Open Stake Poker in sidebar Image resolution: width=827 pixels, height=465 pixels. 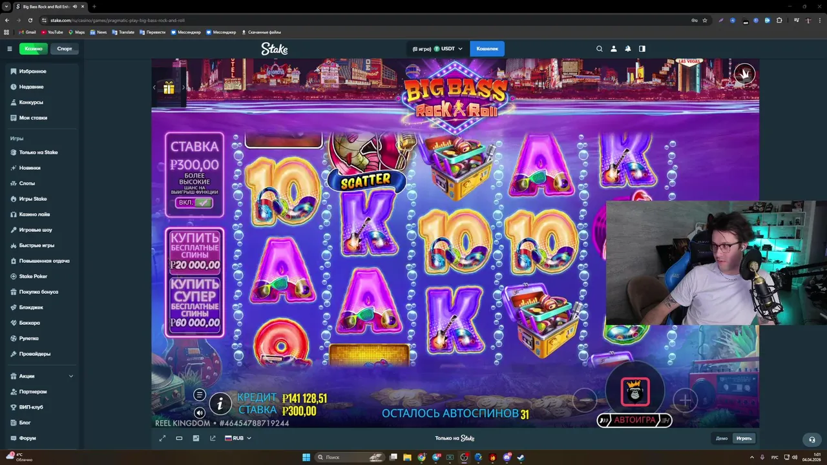33,276
